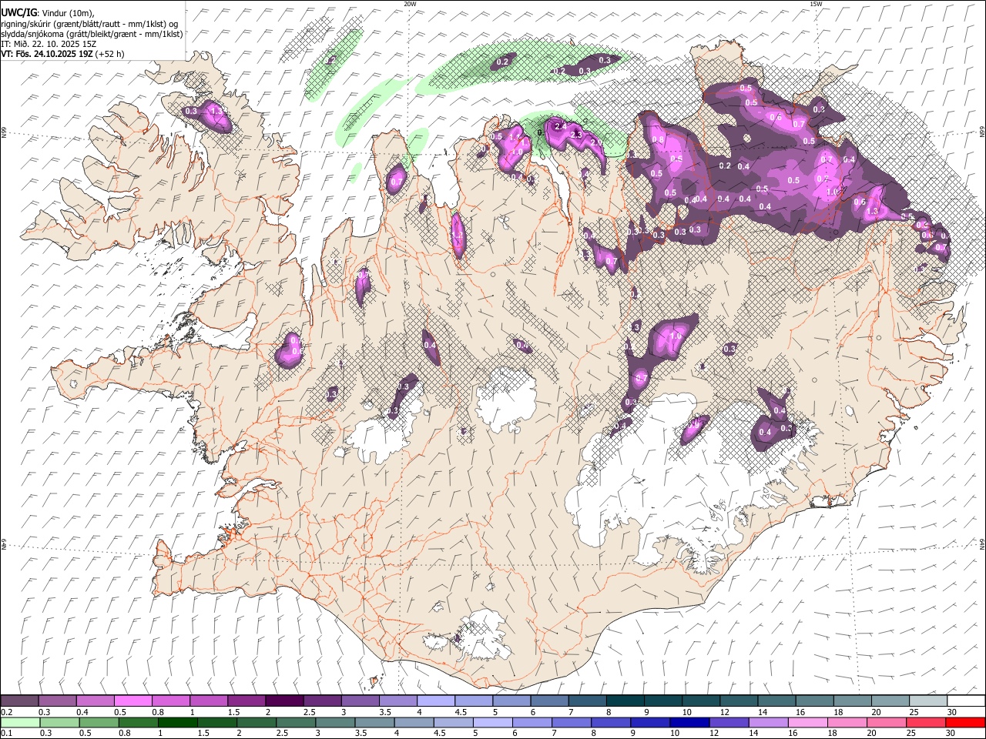The height and width of the screenshot is (739, 986).
Task: Click upper legend swatch between 1.5 and 2
Action: tap(246, 701)
